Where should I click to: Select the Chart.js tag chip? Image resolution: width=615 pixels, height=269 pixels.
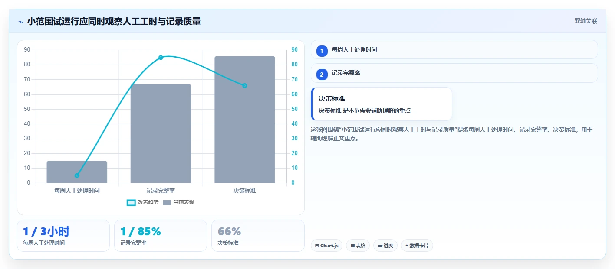(326, 246)
